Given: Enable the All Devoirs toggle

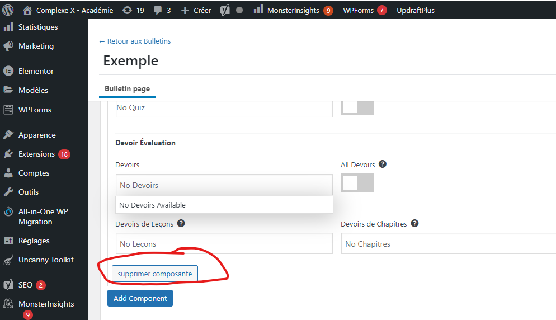Looking at the screenshot, I should (x=357, y=183).
